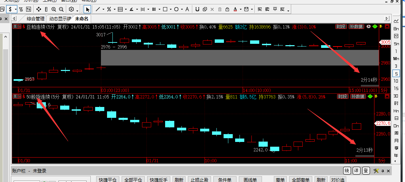
Task: Switch to the 综合管理 tab
Action: click(36, 19)
